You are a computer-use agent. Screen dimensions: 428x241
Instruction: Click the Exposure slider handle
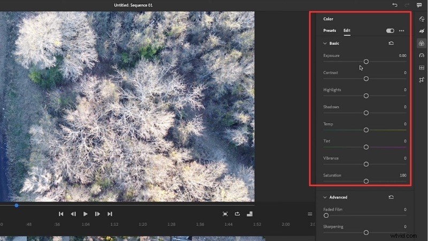click(x=366, y=62)
